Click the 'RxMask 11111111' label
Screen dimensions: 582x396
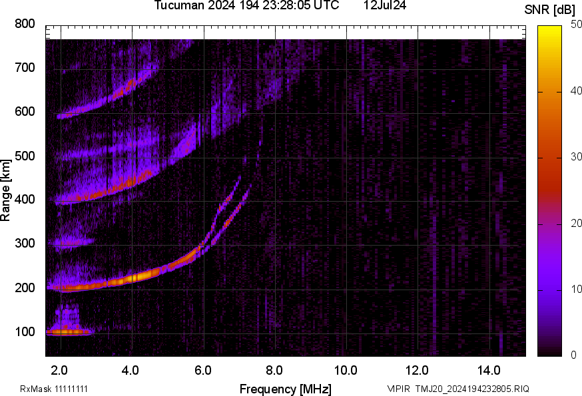click(x=54, y=389)
